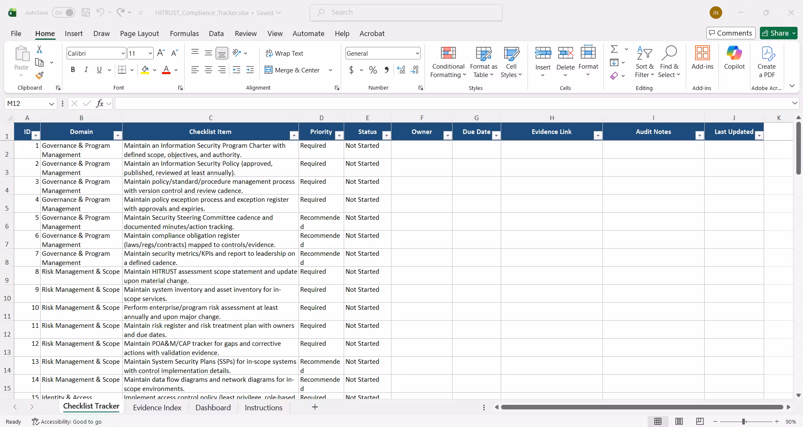Click the AutoSum sigma icon
The width and height of the screenshot is (803, 427).
click(614, 49)
